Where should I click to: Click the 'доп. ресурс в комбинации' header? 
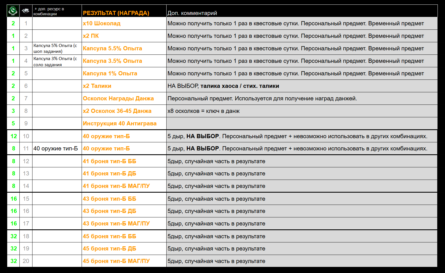49,11
